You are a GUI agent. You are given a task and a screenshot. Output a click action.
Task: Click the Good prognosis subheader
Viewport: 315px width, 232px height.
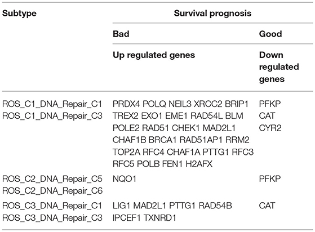[270, 34]
